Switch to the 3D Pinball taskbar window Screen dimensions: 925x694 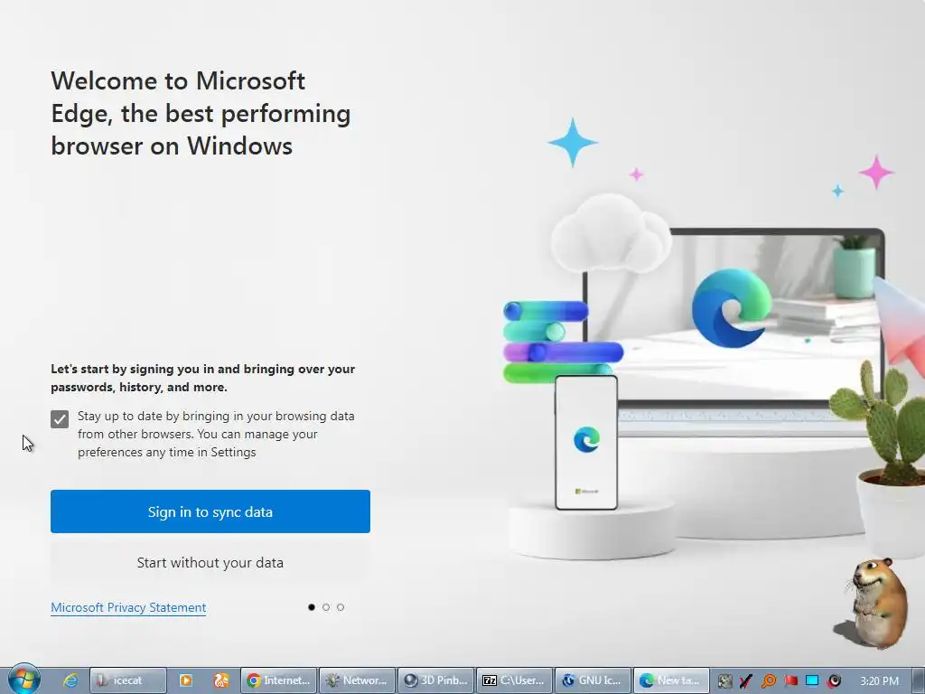(436, 680)
